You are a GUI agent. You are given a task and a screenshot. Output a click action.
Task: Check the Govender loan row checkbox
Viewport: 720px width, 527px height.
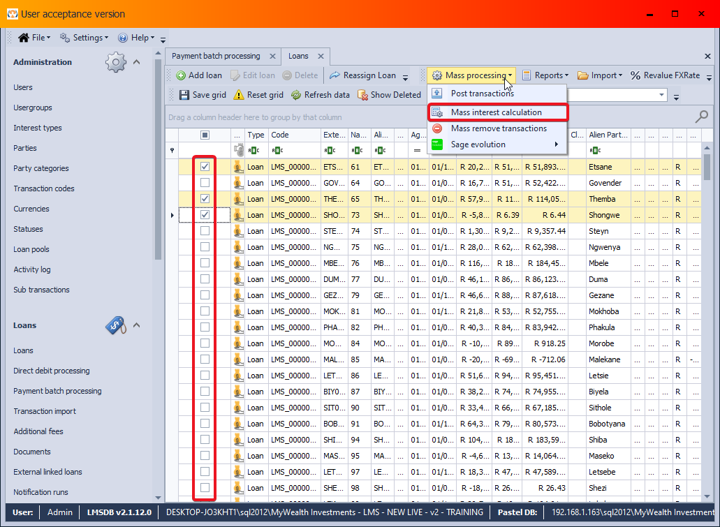(205, 183)
